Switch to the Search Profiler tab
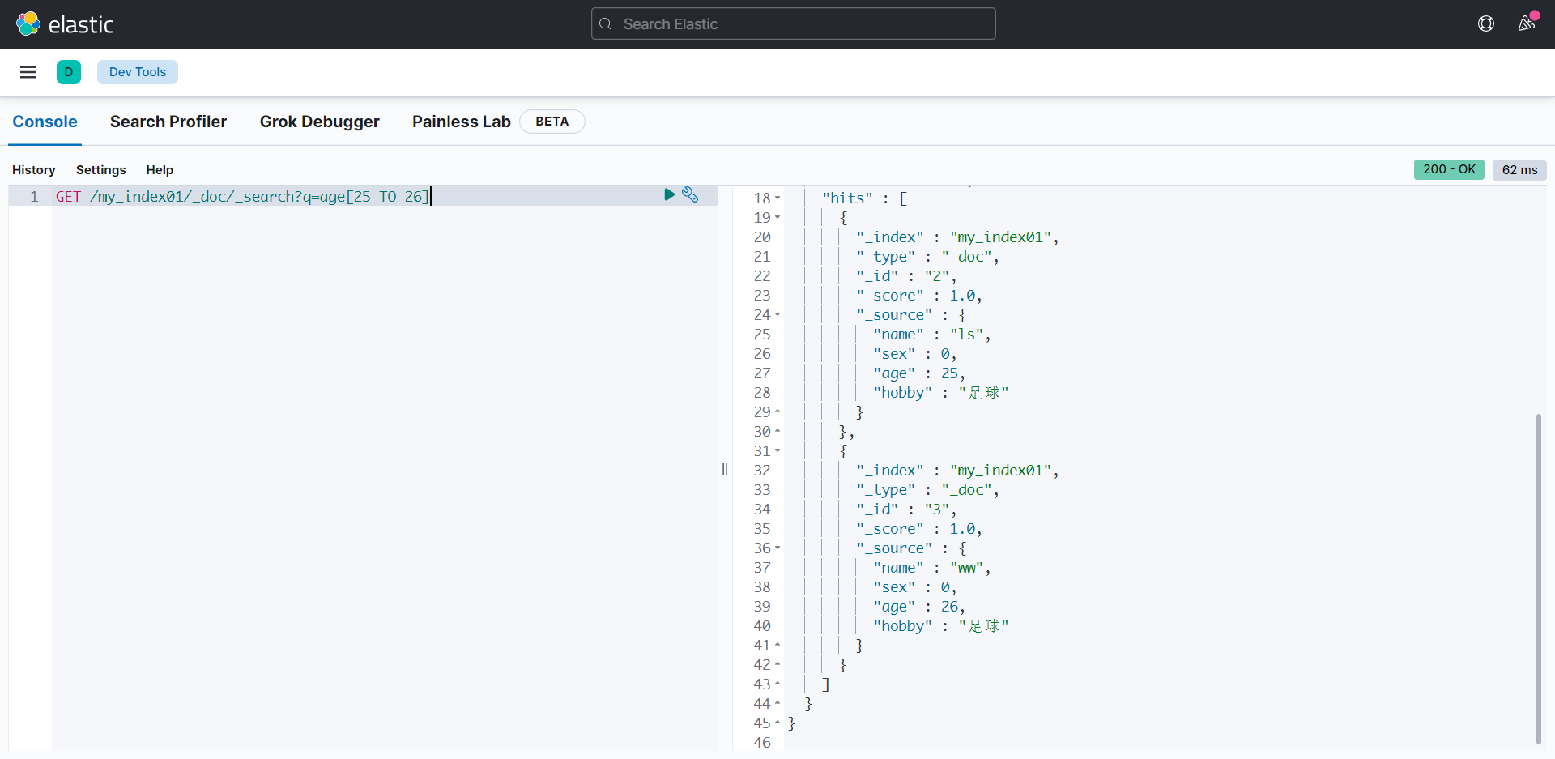Viewport: 1555px width, 759px height. pos(168,122)
